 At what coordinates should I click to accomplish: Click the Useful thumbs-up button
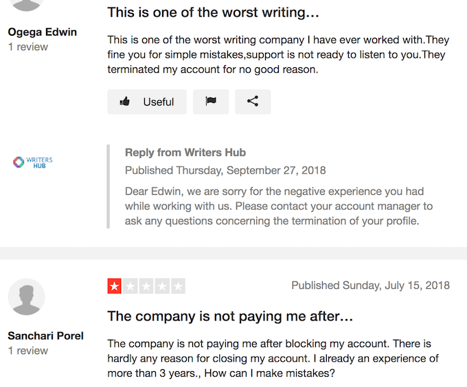tap(147, 102)
